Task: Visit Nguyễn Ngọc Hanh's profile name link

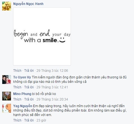Action: (x=28, y=4)
